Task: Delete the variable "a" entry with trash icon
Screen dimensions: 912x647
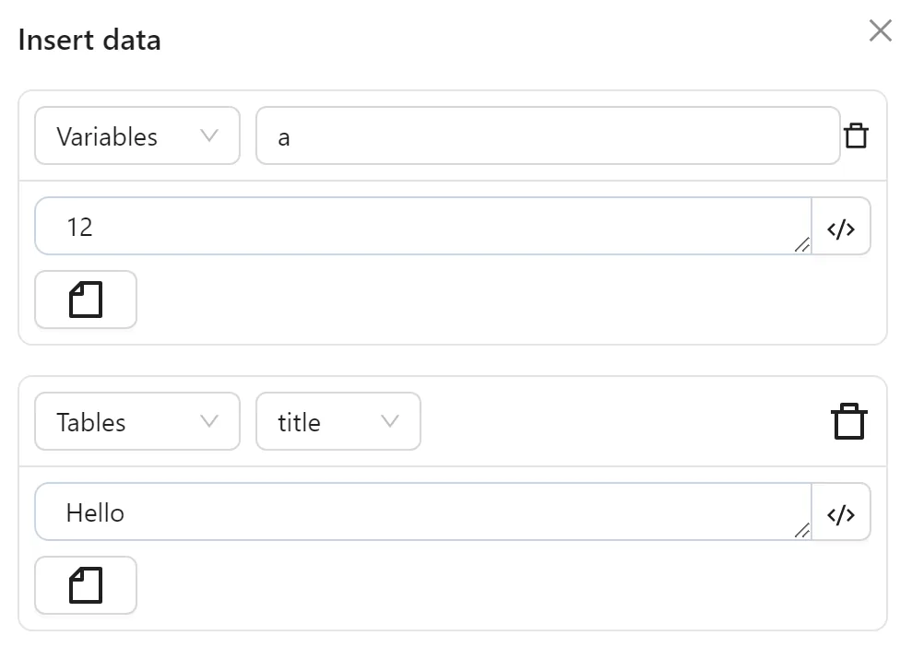Action: point(858,135)
